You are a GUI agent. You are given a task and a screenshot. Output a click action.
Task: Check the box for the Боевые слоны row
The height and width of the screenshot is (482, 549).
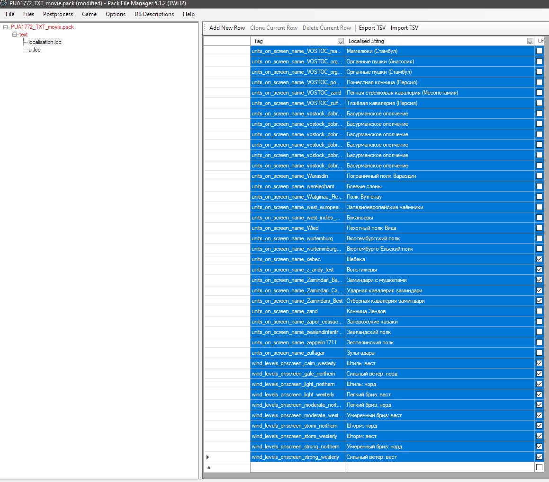[x=539, y=186]
